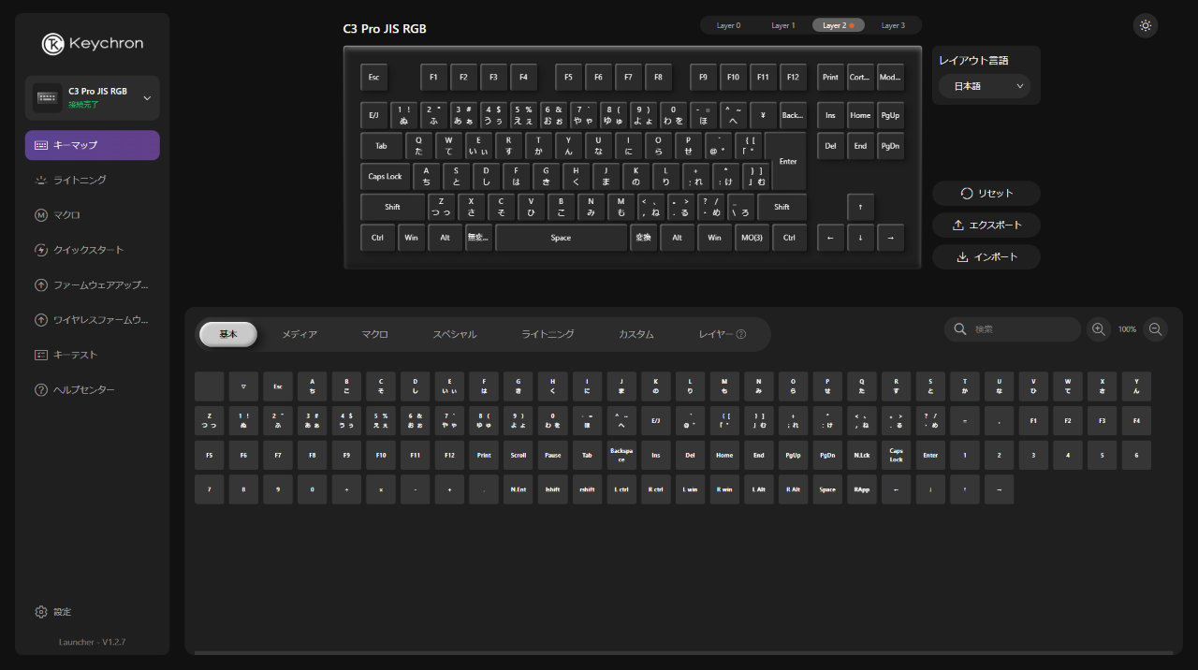
Task: Open the 日本語 layout language dropdown
Action: coord(985,86)
